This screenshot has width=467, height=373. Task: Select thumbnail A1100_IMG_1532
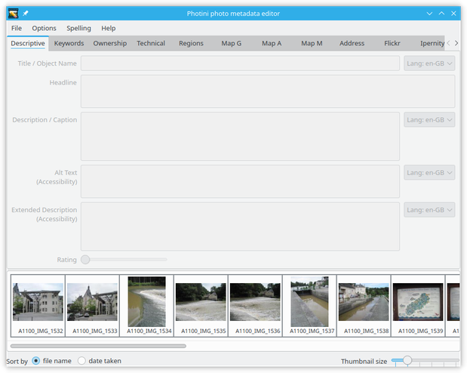pyautogui.click(x=38, y=306)
